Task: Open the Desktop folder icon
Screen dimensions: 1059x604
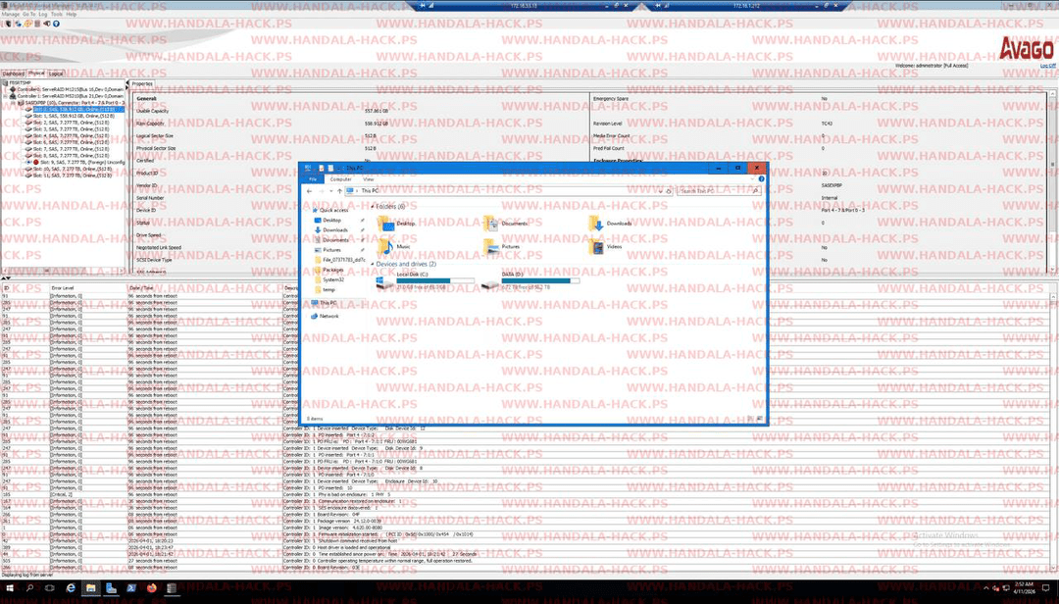Action: [x=386, y=224]
